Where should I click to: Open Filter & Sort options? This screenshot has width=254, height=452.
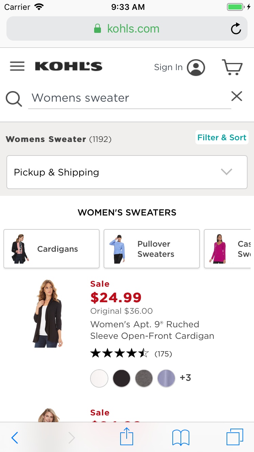pos(221,138)
